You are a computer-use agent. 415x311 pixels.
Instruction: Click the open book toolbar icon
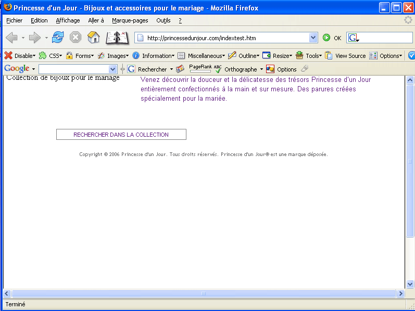[x=117, y=38]
